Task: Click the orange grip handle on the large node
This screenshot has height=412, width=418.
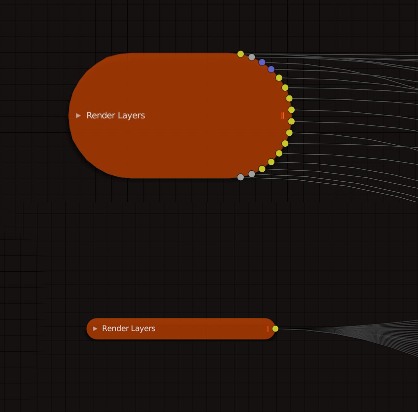Action: click(283, 115)
